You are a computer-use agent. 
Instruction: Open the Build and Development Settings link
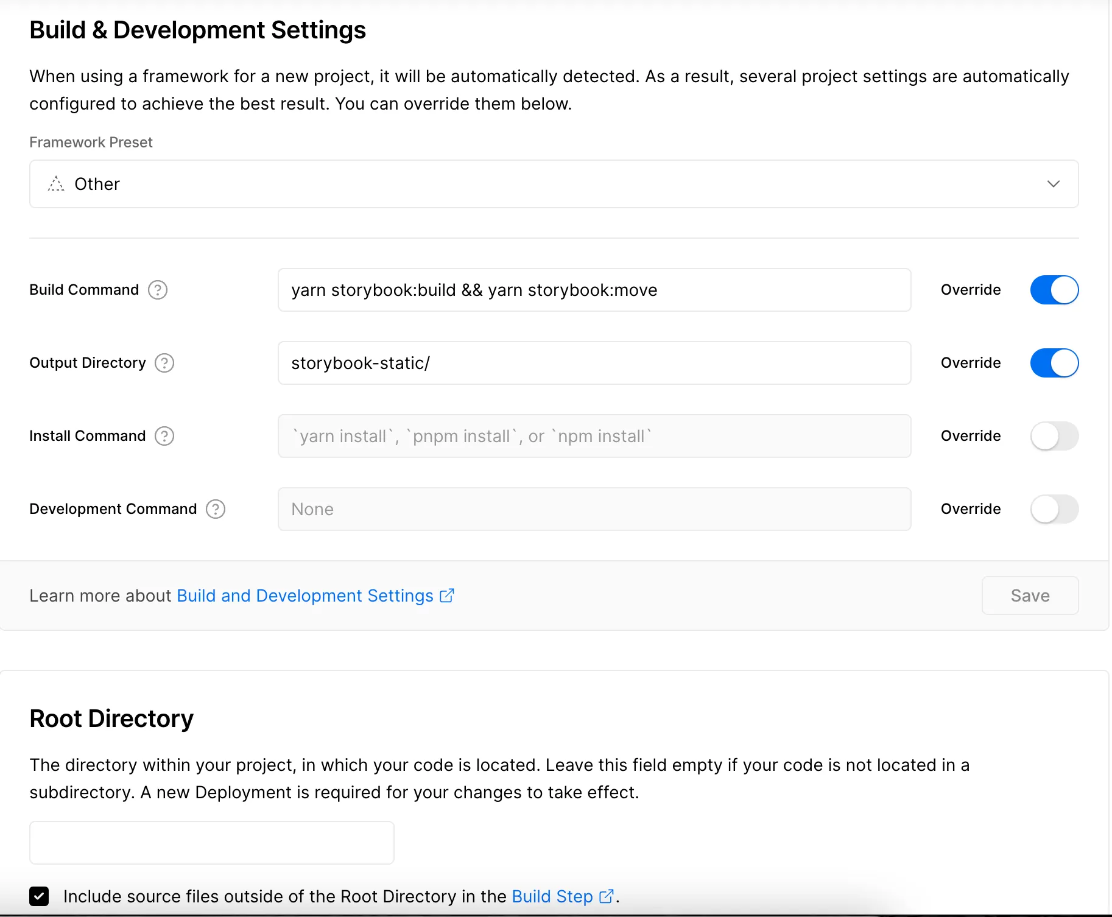304,596
